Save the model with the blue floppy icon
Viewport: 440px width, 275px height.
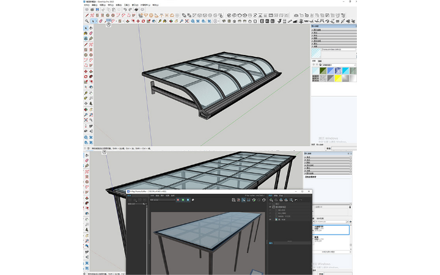pyautogui.click(x=97, y=10)
